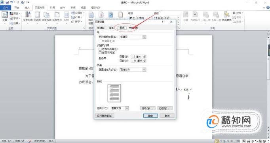Viewport: 270px width, 143px height.
Task: Click the OK (确定) button
Action: tap(150, 116)
